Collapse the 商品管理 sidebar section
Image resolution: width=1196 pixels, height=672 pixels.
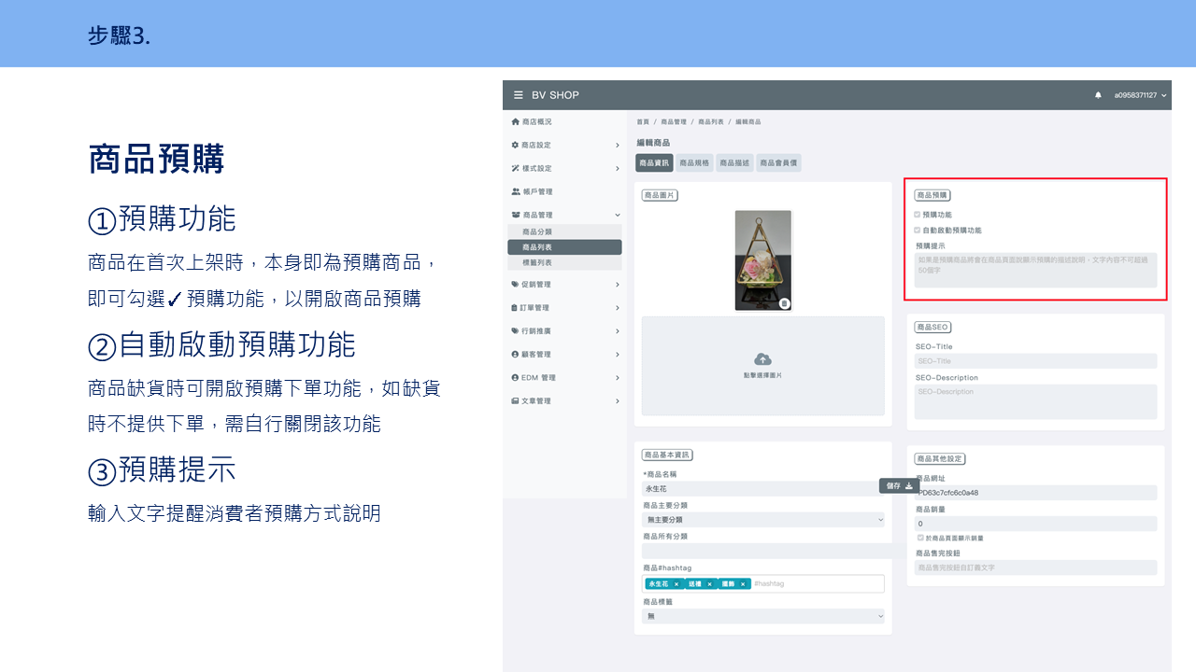[618, 215]
